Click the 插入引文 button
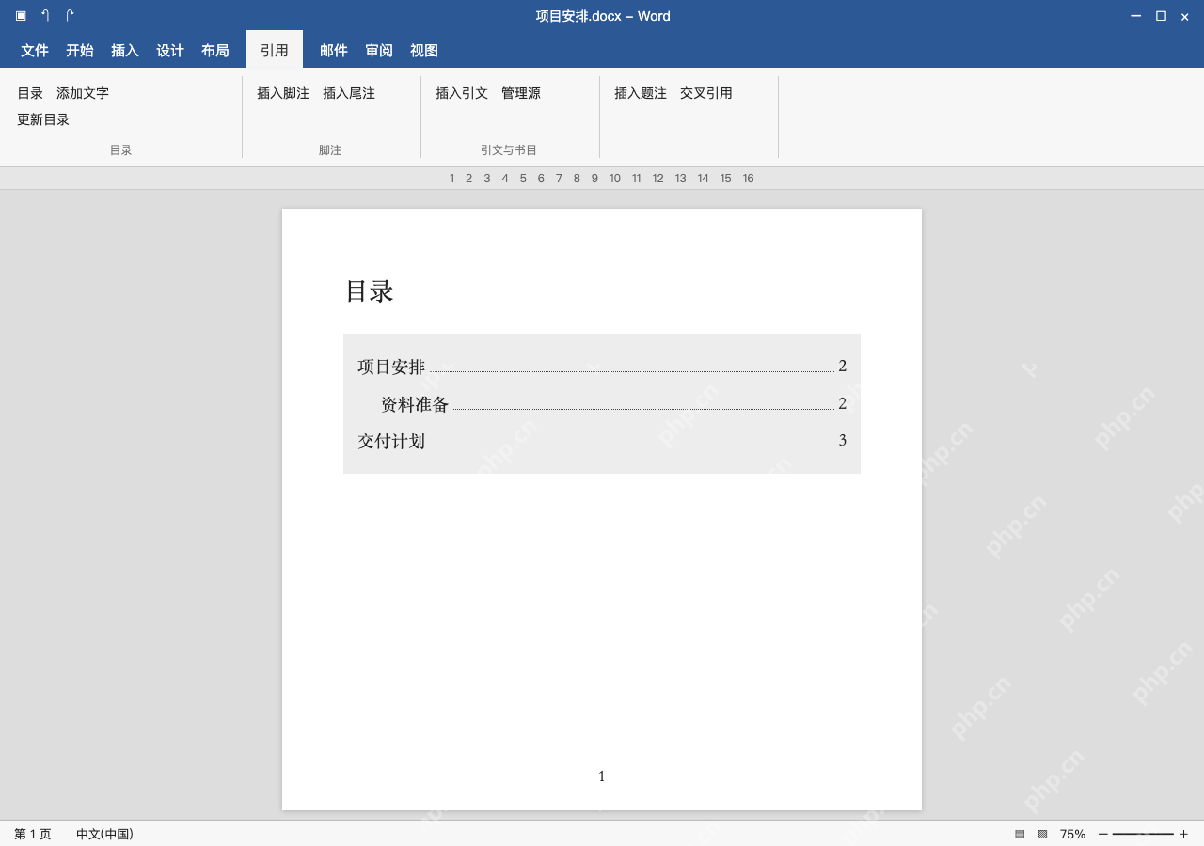The width and height of the screenshot is (1204, 846). click(x=462, y=93)
